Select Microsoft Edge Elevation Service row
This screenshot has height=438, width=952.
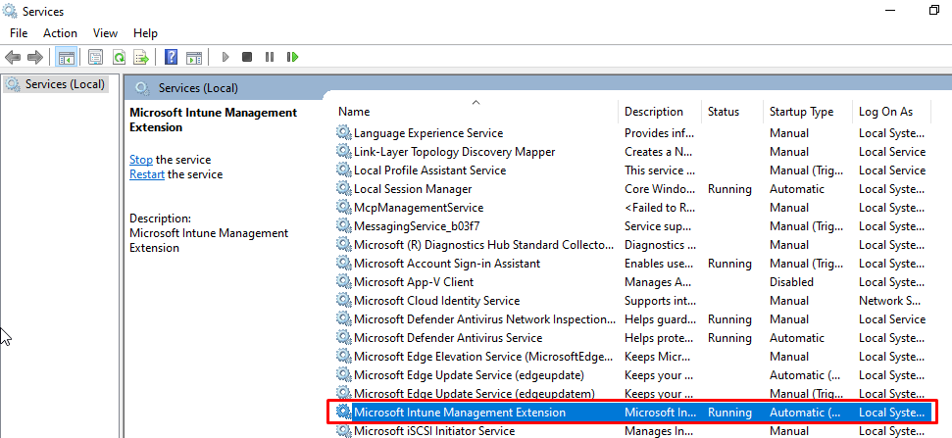click(633, 356)
